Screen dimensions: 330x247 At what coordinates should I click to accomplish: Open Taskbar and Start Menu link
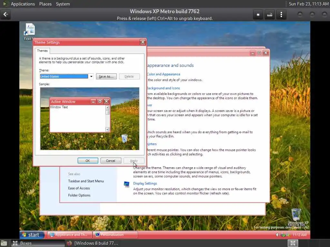click(86, 181)
